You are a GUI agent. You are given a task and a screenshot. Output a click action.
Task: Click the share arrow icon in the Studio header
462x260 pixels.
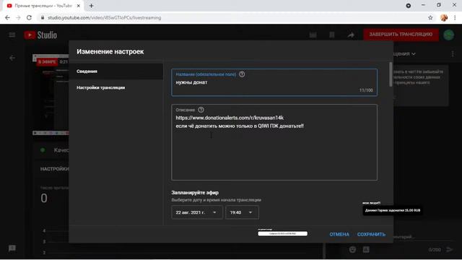point(351,35)
